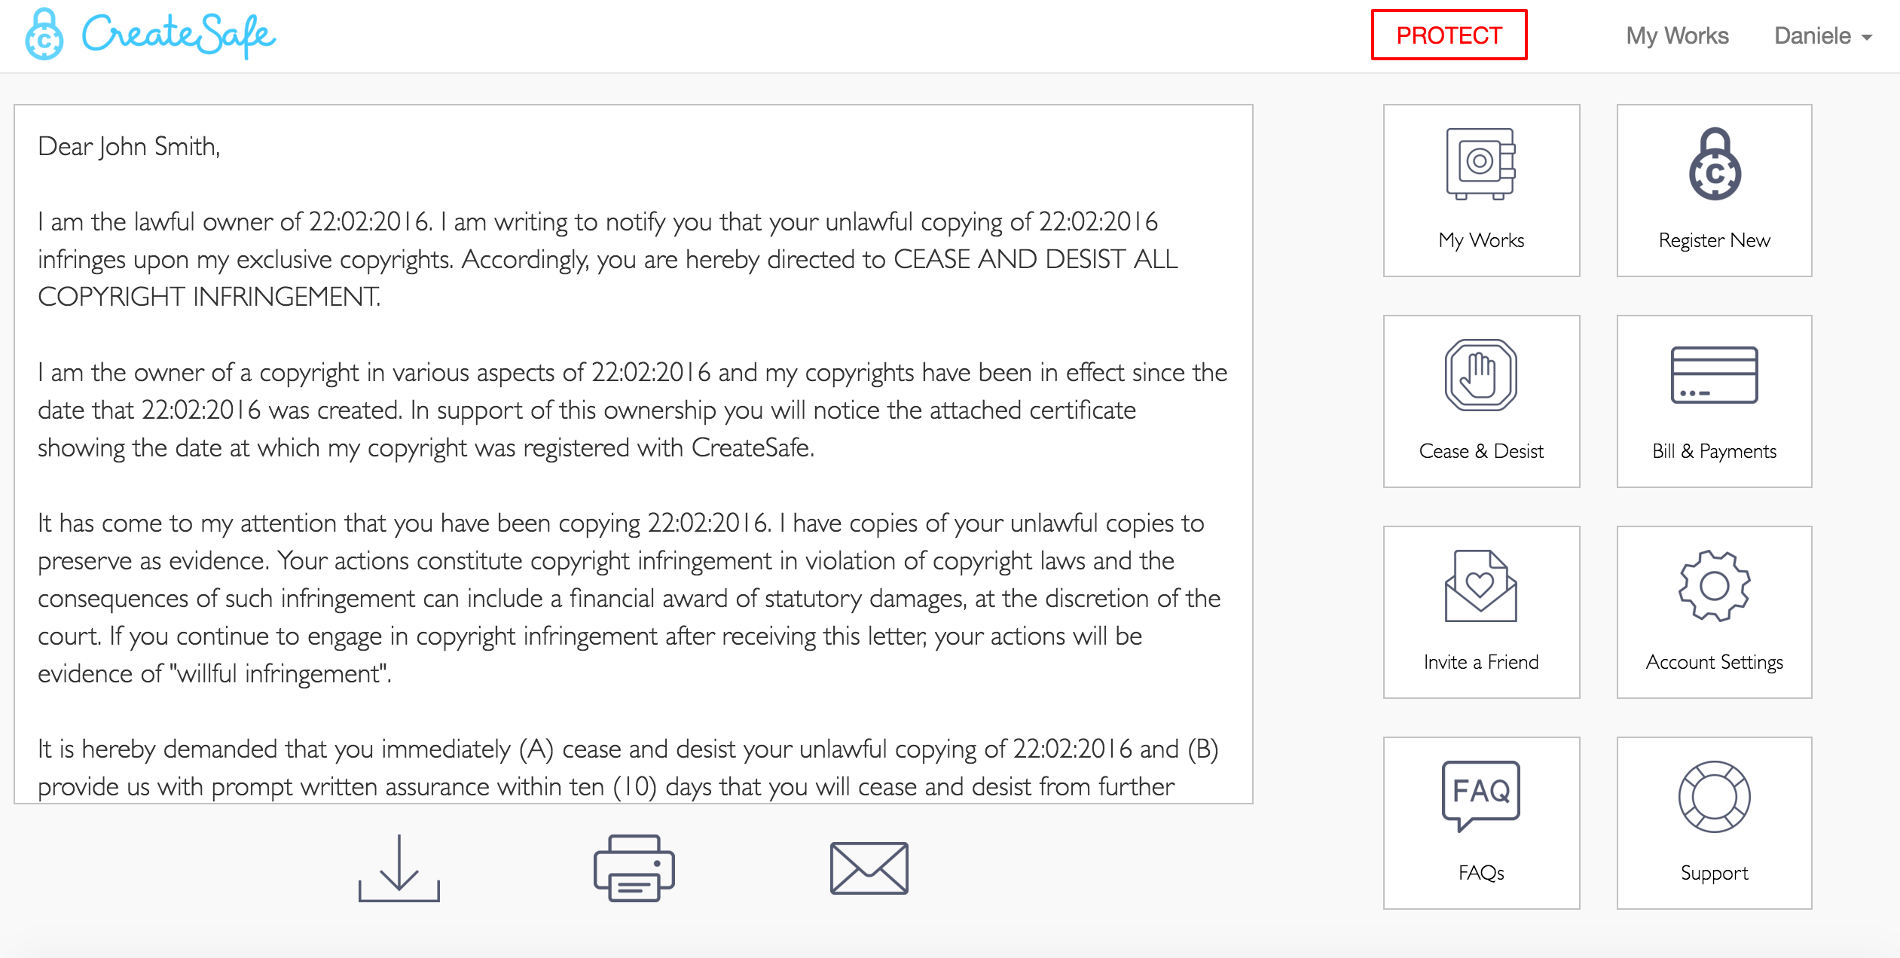This screenshot has height=958, width=1900.
Task: Click the Cease & Desist label text
Action: pos(1481,451)
